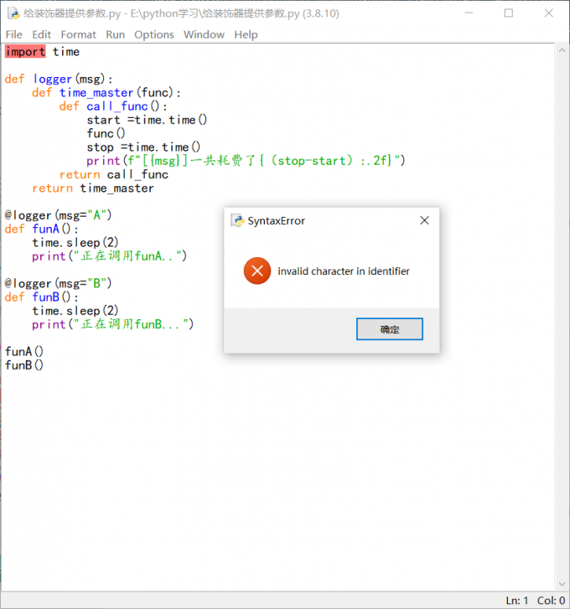Click the red error icon in the dialog

257,271
